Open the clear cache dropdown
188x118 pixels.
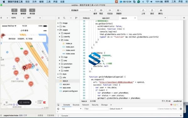[119, 10]
